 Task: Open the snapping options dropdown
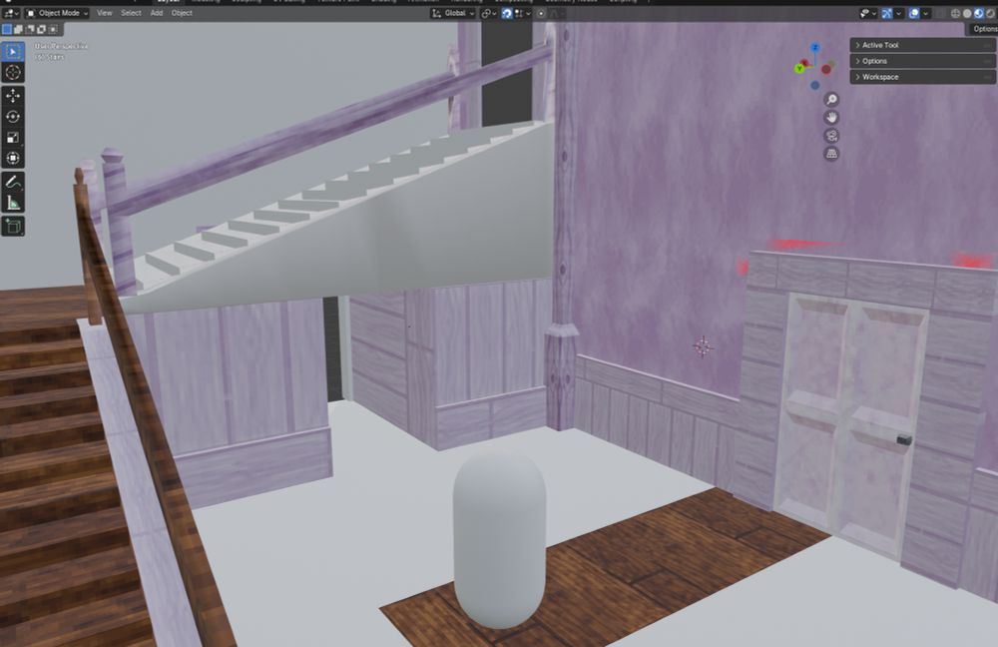click(523, 13)
